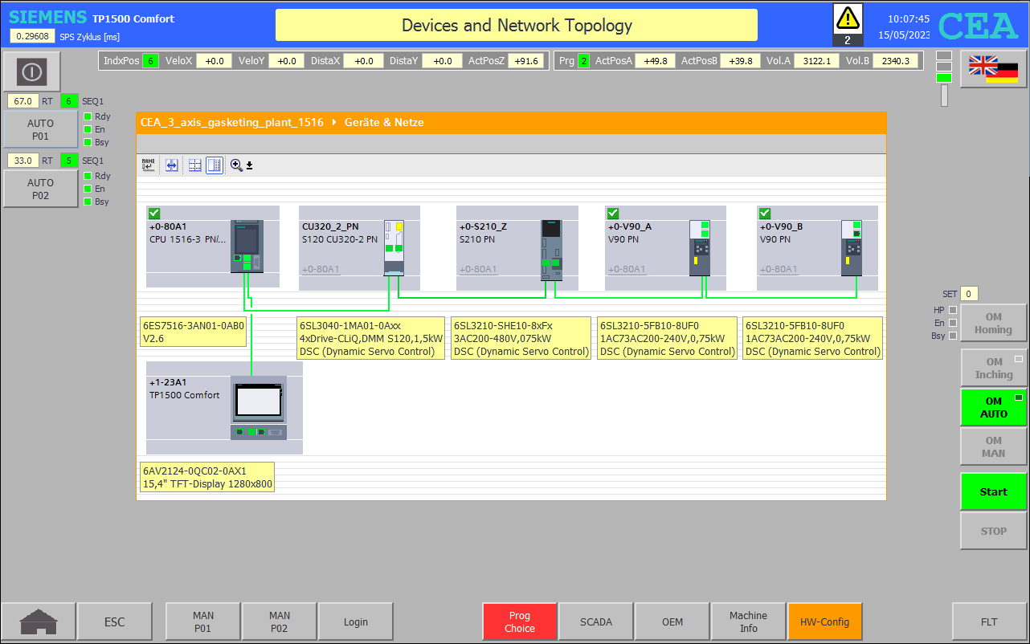The height and width of the screenshot is (644, 1030).
Task: Click the dotted grid toolbar icon
Action: point(194,165)
